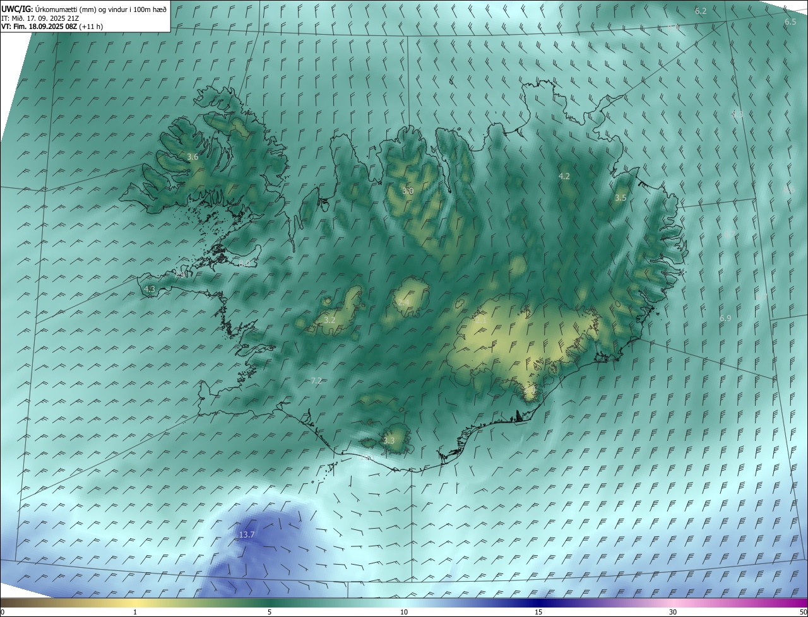Click the 2.4 value on the glacier
This screenshot has width=808, height=617.
(x=403, y=302)
